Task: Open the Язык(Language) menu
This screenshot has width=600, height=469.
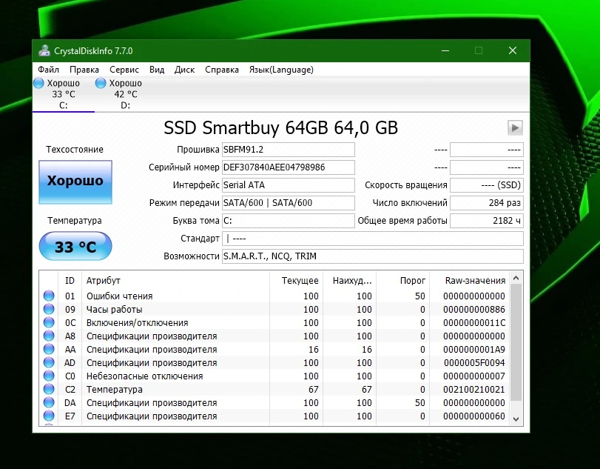Action: click(x=281, y=70)
